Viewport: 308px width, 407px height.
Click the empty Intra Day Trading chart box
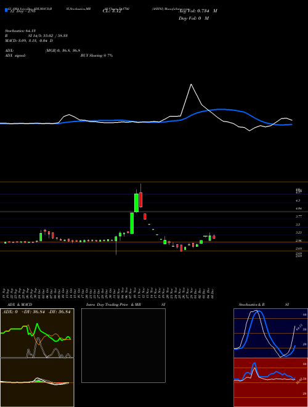[x=123, y=345]
